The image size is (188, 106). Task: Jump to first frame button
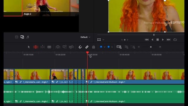[147, 40]
